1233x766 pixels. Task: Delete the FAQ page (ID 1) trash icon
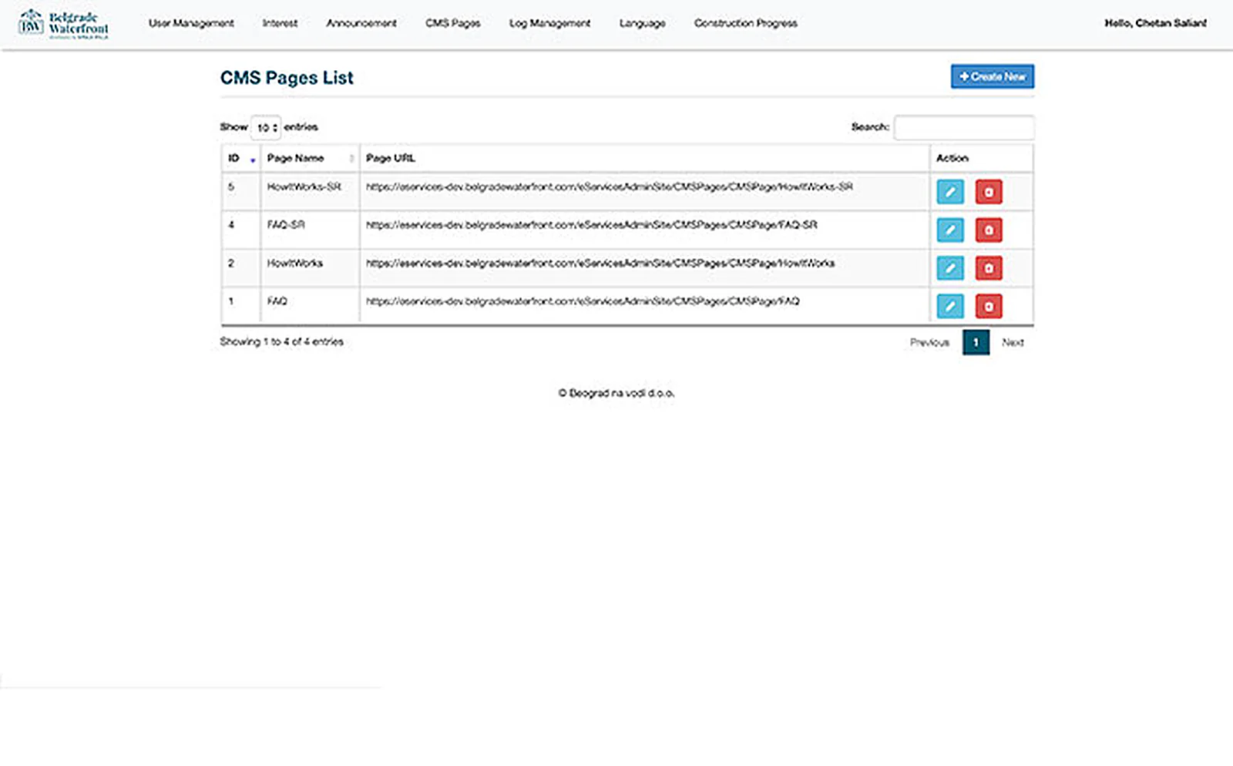tap(989, 306)
